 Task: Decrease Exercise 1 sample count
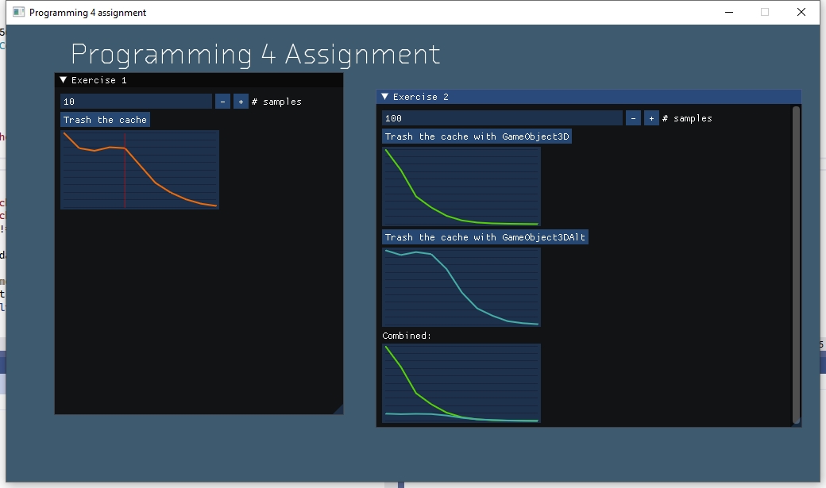(x=222, y=102)
